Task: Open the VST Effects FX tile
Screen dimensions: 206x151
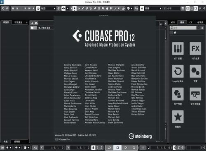Action: click(195, 48)
